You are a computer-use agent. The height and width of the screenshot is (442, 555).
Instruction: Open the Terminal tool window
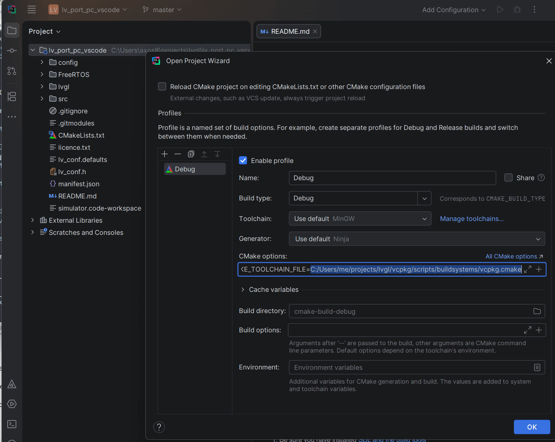coord(12,424)
